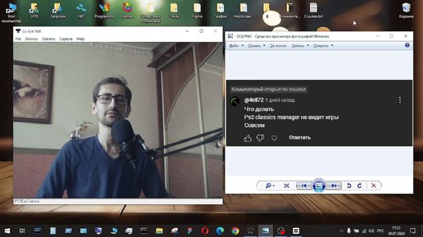Image resolution: width=423 pixels, height=237 pixels.
Task: Open Help menu in CL-Eye Test
Action: 81,39
